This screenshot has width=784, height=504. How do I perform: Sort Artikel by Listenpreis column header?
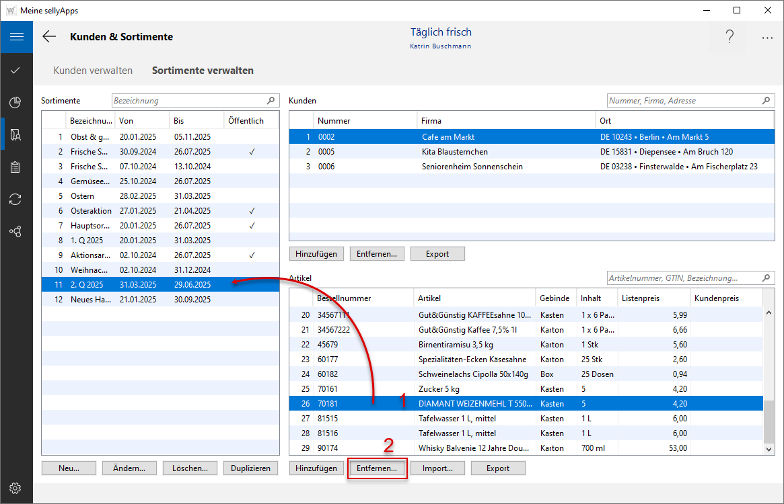pyautogui.click(x=653, y=298)
